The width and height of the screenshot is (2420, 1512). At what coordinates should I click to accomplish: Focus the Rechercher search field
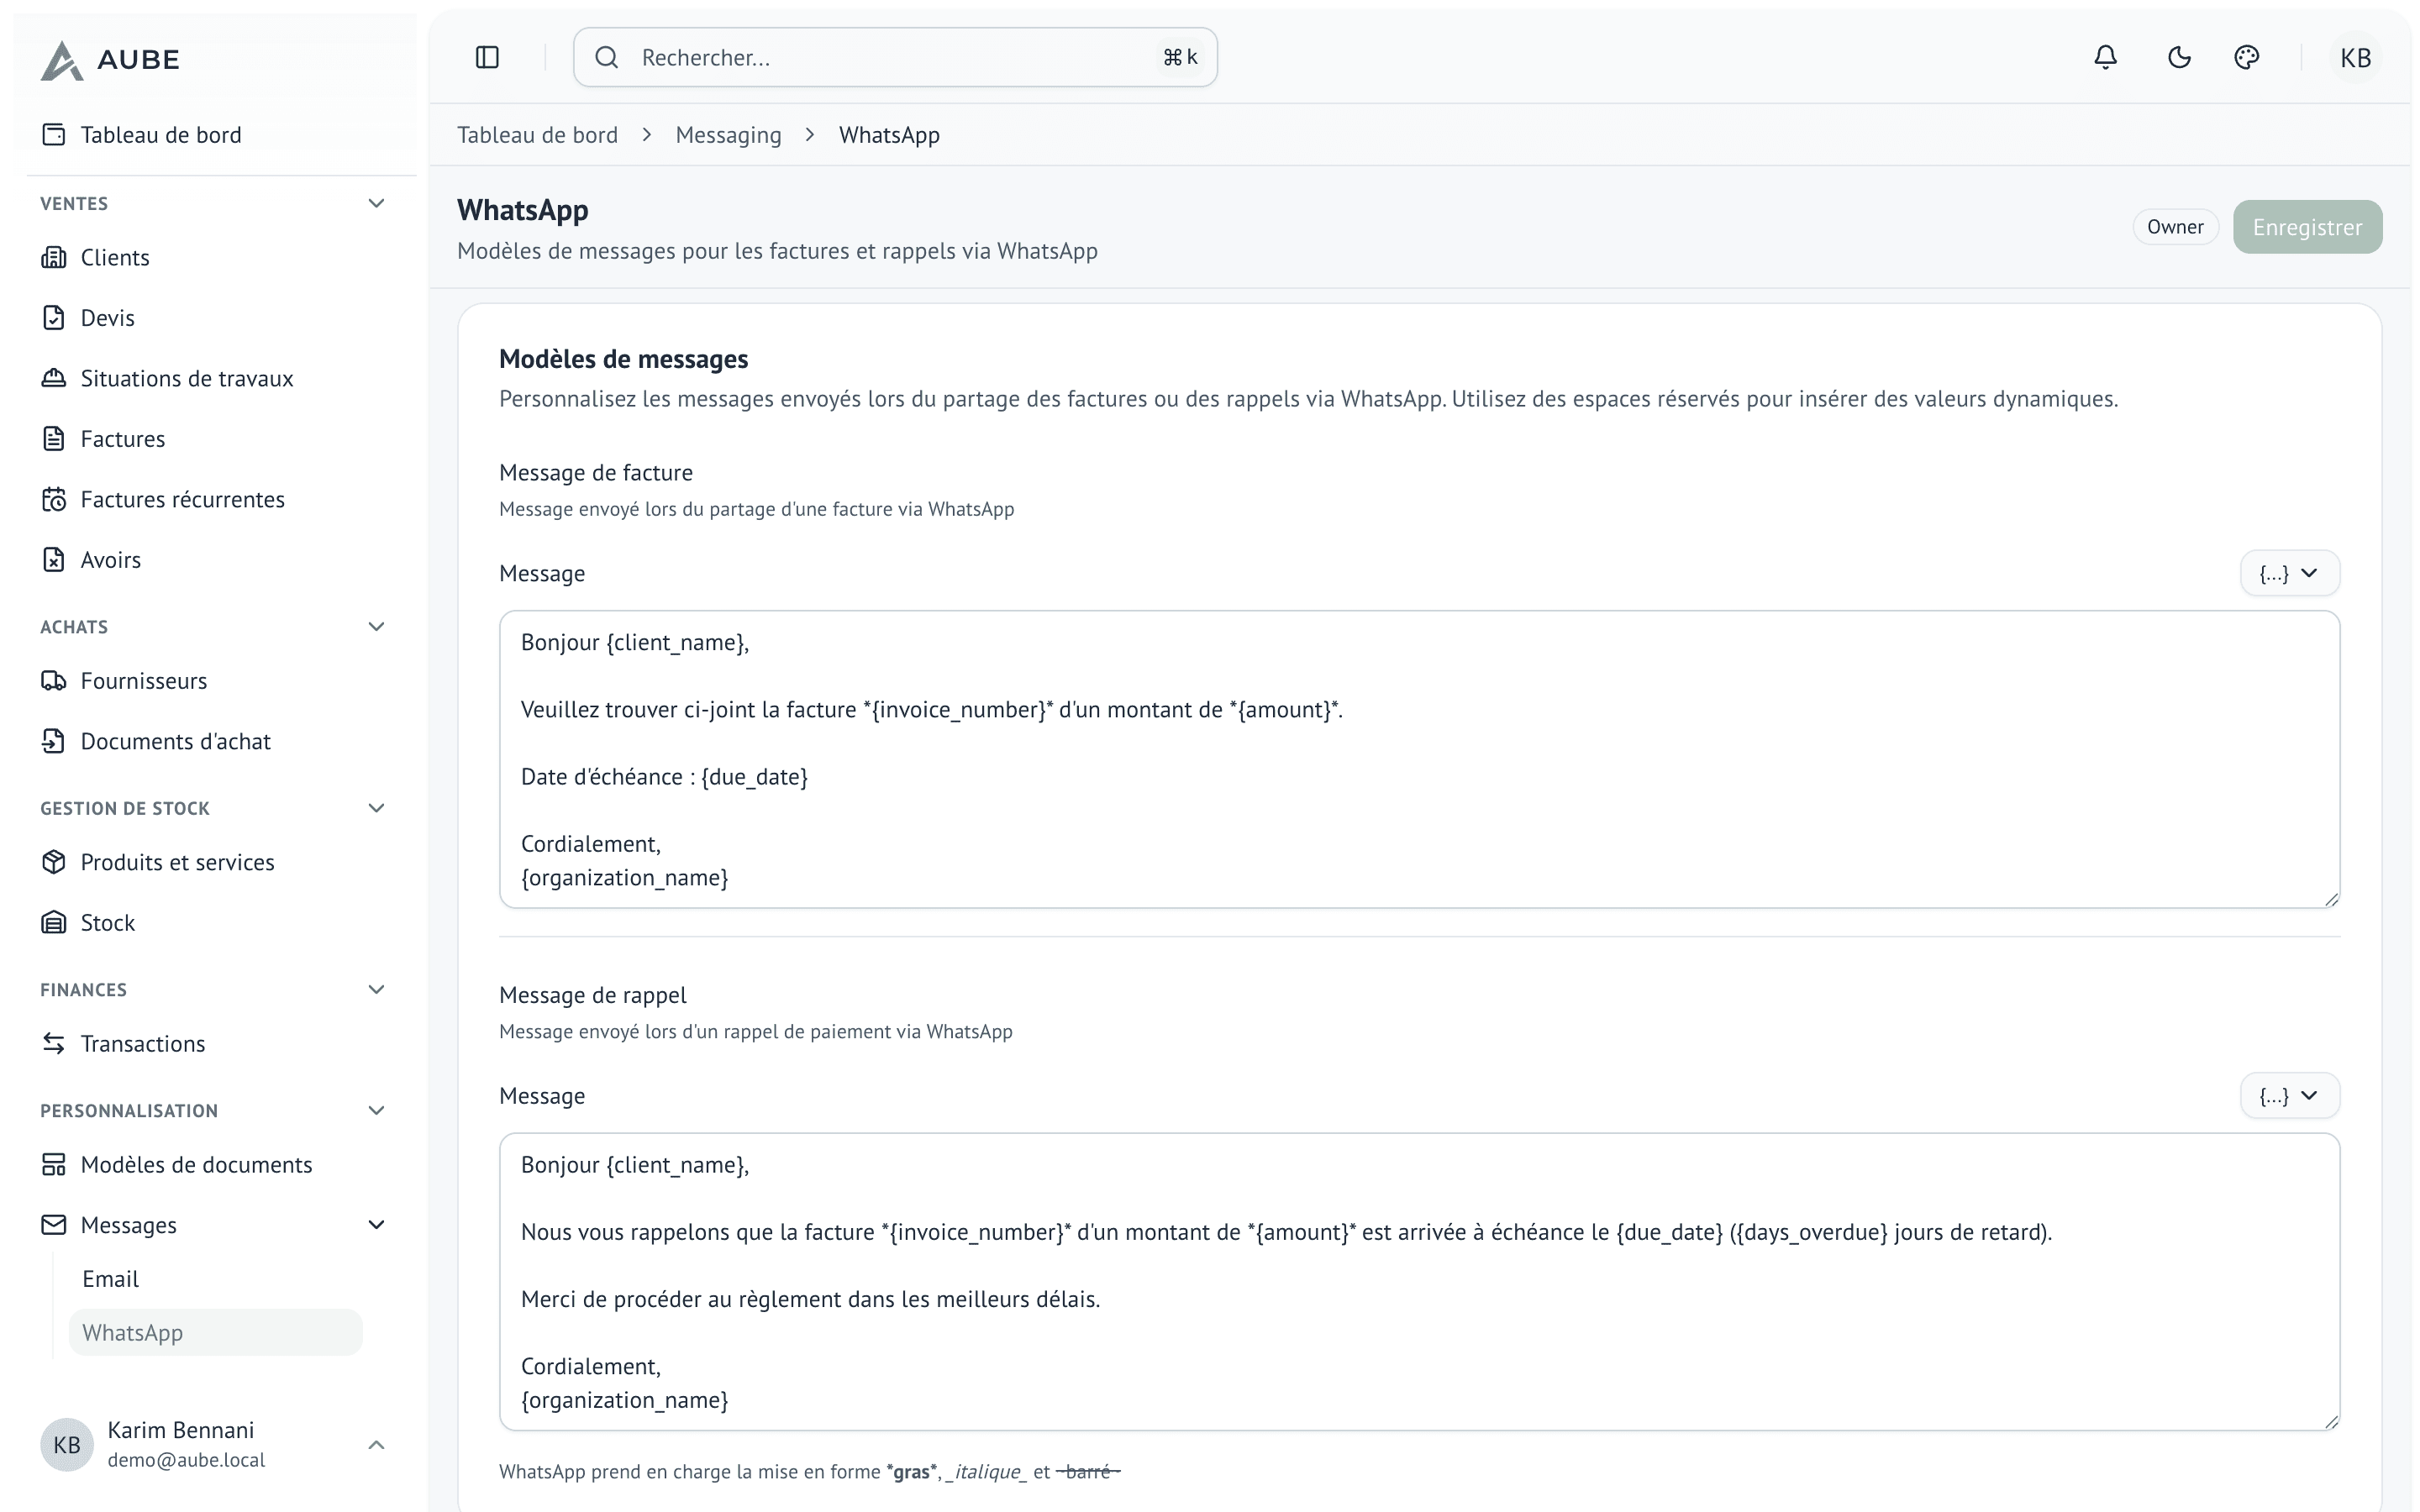[895, 57]
